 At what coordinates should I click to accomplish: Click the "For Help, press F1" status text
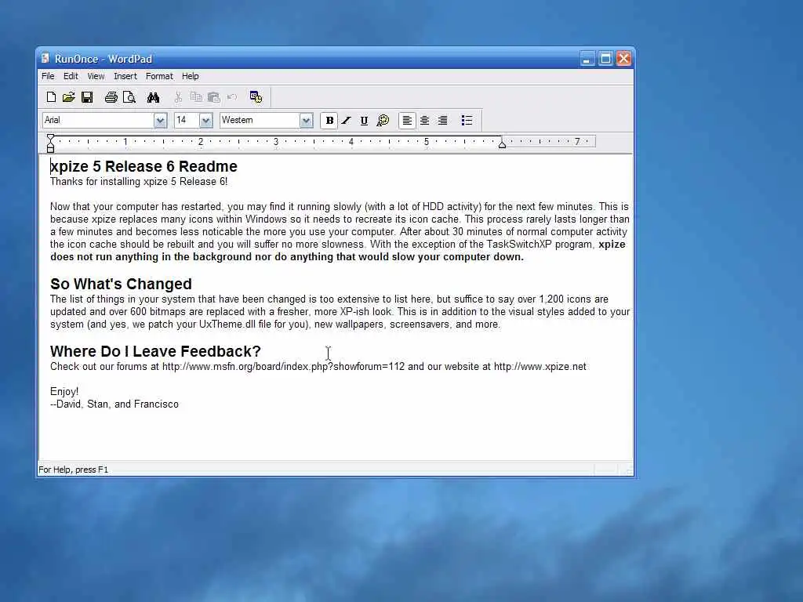pos(74,470)
